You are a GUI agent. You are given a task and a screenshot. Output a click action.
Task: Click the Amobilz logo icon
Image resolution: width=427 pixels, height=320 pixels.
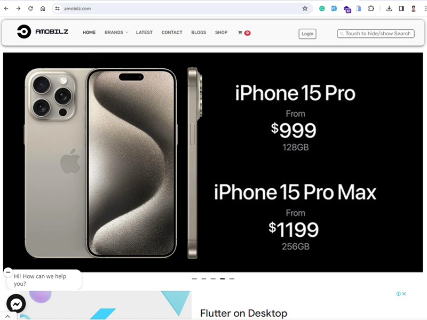(24, 32)
